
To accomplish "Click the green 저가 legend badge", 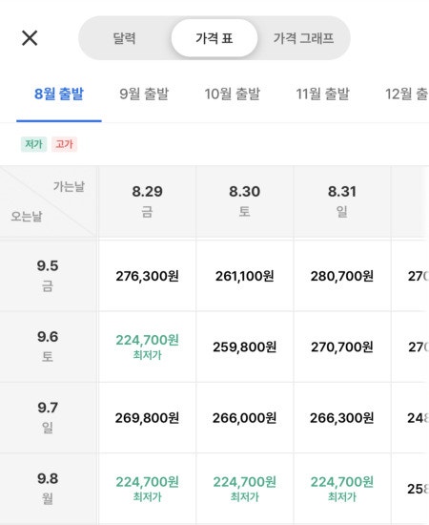I will 33,144.
